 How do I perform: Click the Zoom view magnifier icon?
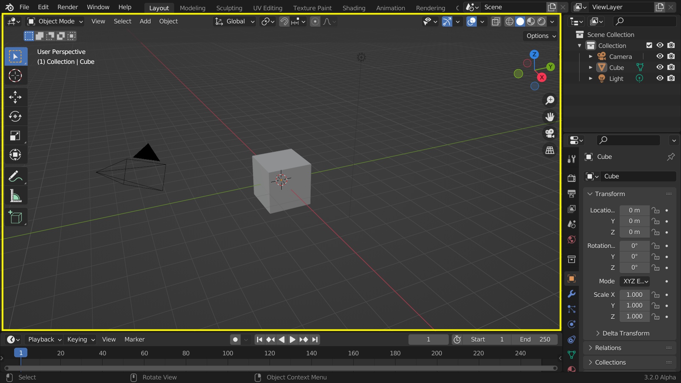[x=550, y=100]
